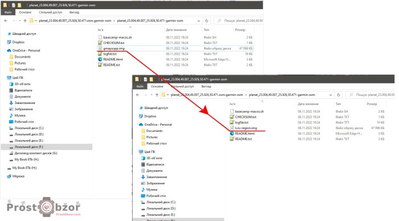This screenshot has height=221, width=399.
Task: Select logfile.txt icon in back window
Action: point(100,54)
